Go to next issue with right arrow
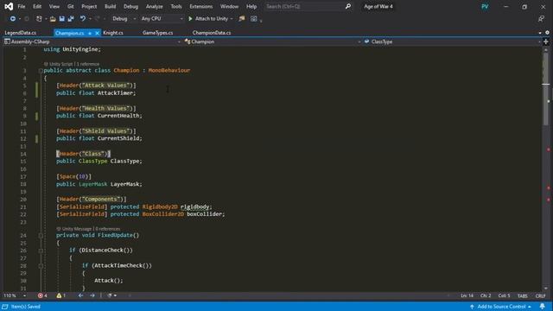 pos(92,295)
